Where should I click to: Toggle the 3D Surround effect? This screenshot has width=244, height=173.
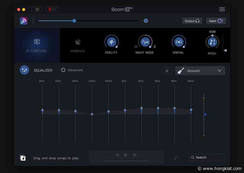37,45
